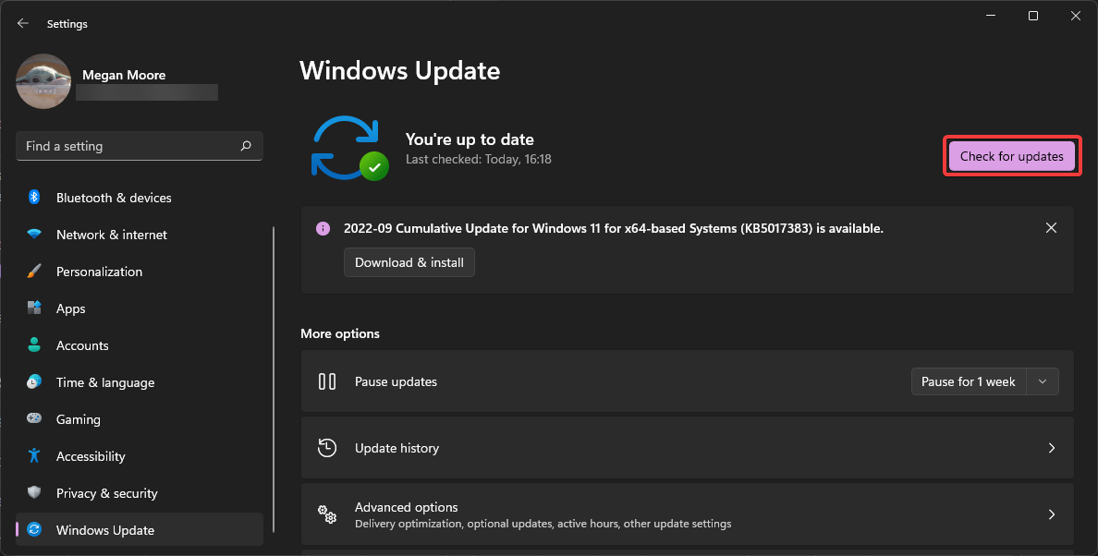
Task: Dismiss the cumulative update notification
Action: tap(1051, 228)
